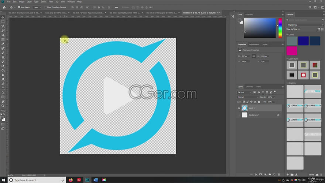The height and width of the screenshot is (183, 325).
Task: Select the Zoom tool
Action: [x=3, y=106]
